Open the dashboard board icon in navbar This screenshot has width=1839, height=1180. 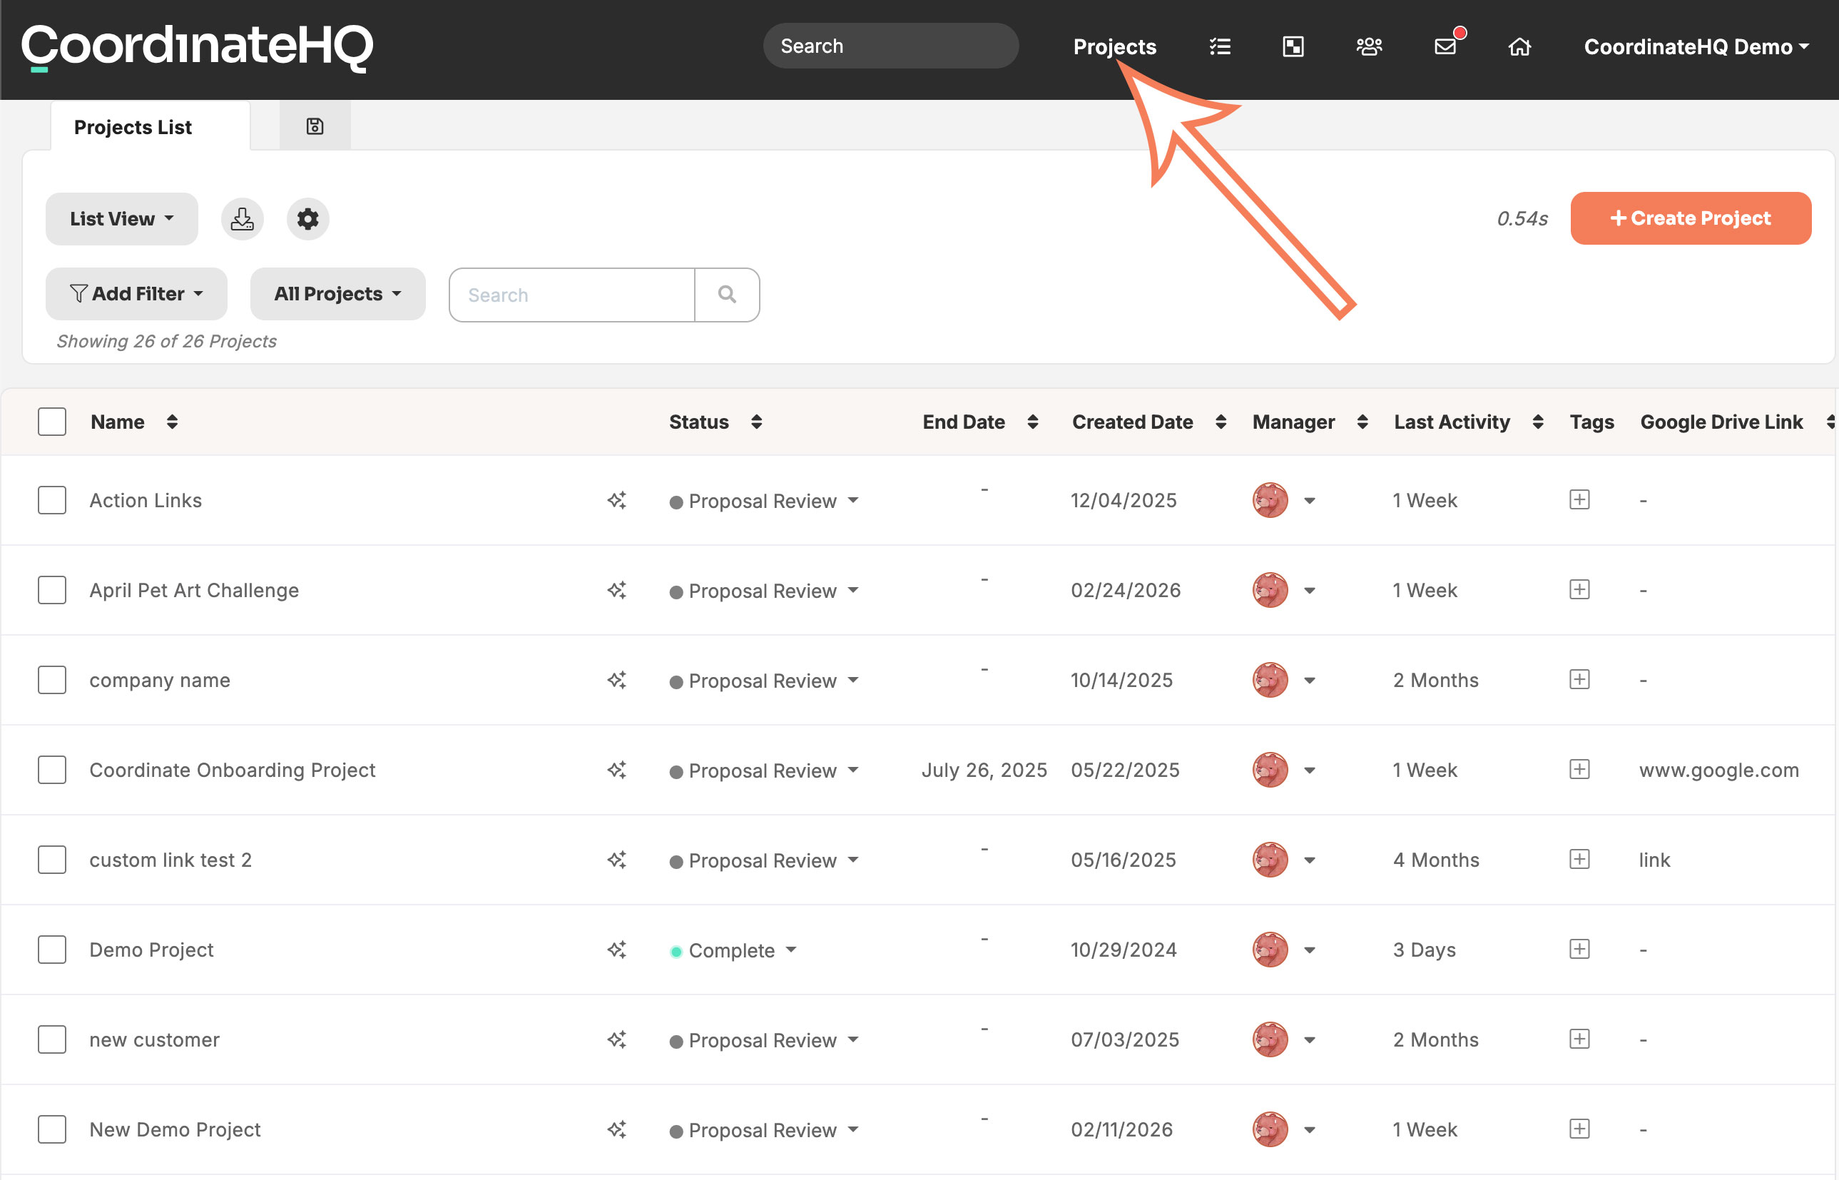[x=1293, y=47]
